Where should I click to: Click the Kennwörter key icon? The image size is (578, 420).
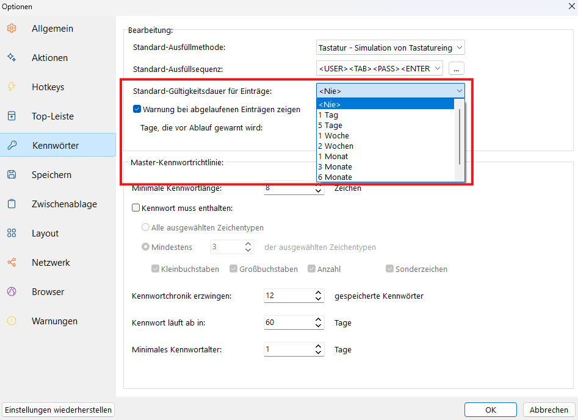point(12,146)
